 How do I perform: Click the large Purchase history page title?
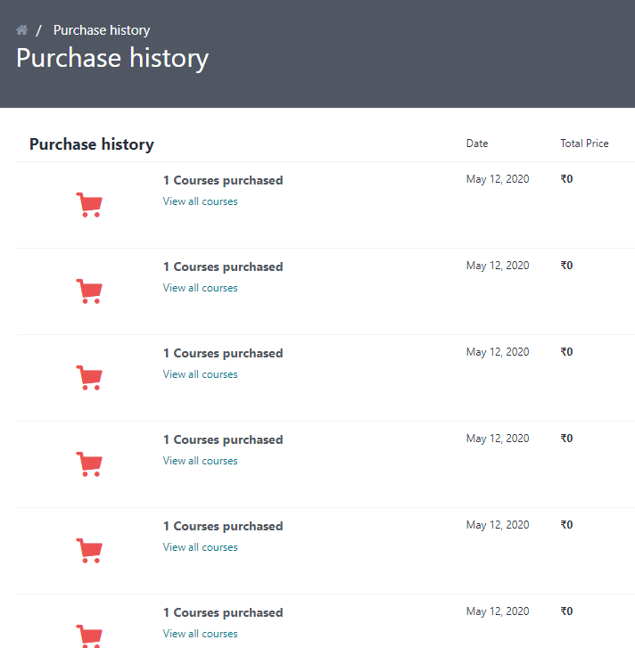point(112,59)
